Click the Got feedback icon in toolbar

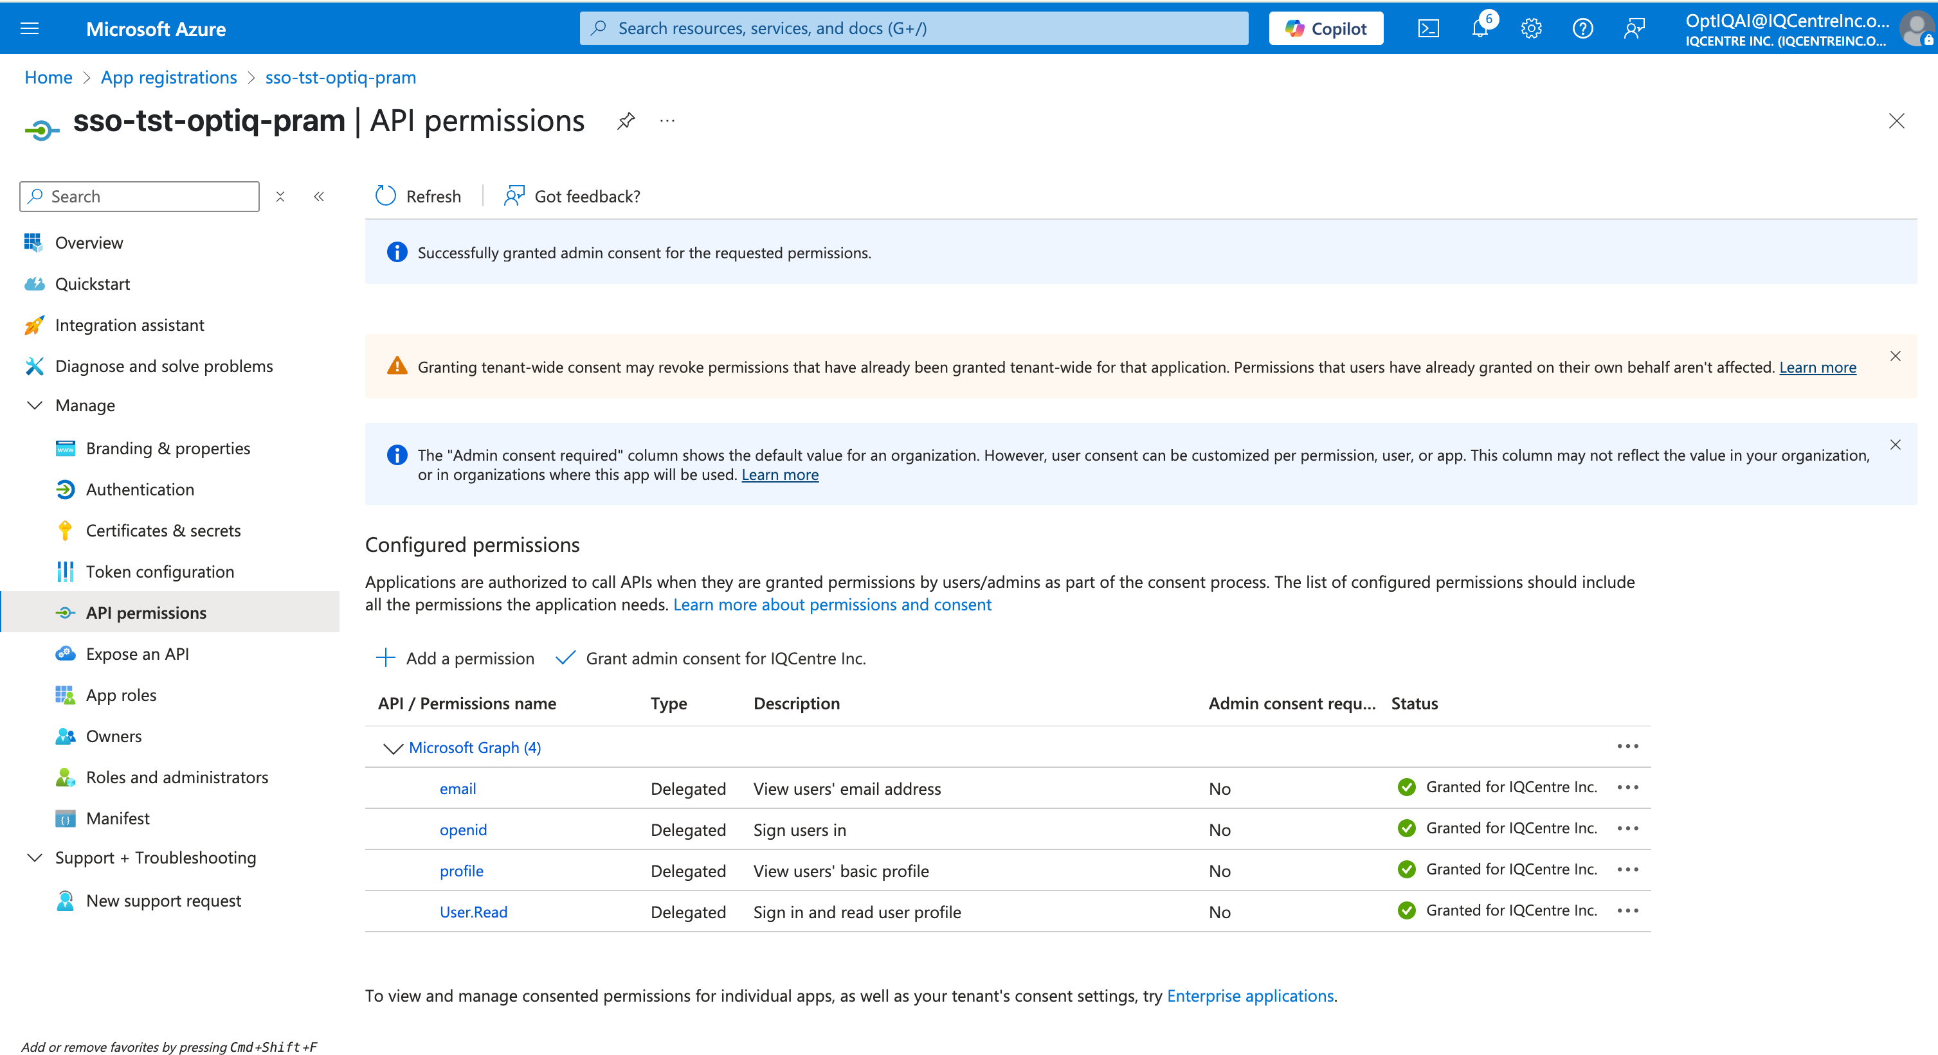[x=514, y=196]
